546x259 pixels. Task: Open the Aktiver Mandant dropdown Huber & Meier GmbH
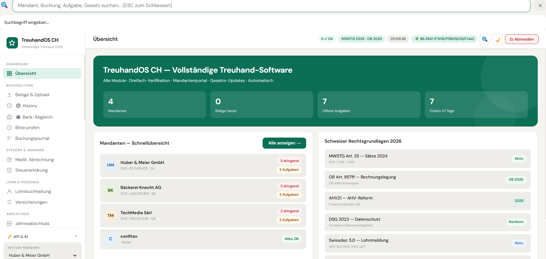pos(43,255)
